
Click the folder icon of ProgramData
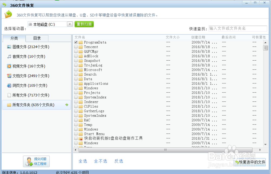pyautogui.click(x=80, y=42)
